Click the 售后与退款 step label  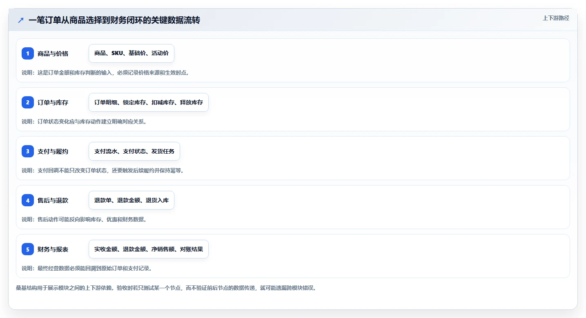coord(53,200)
